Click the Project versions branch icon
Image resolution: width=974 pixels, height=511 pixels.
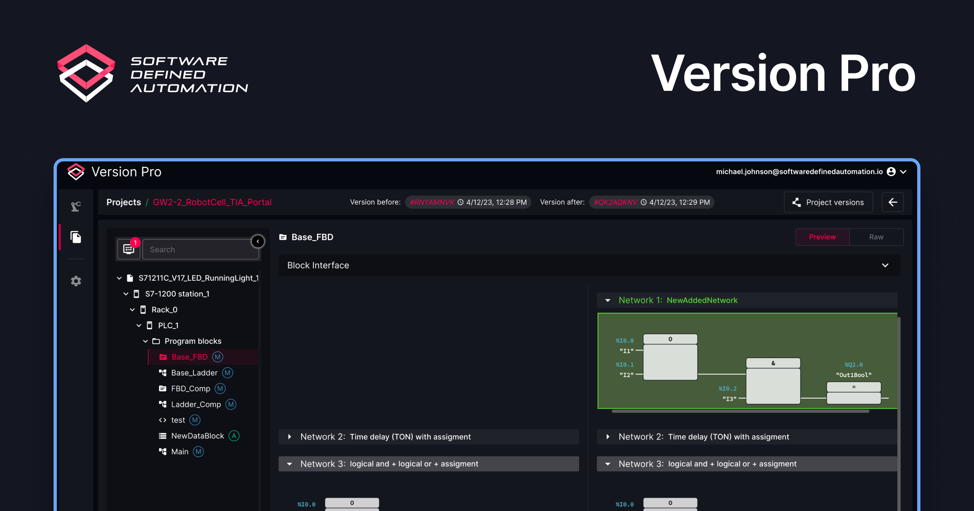tap(795, 202)
